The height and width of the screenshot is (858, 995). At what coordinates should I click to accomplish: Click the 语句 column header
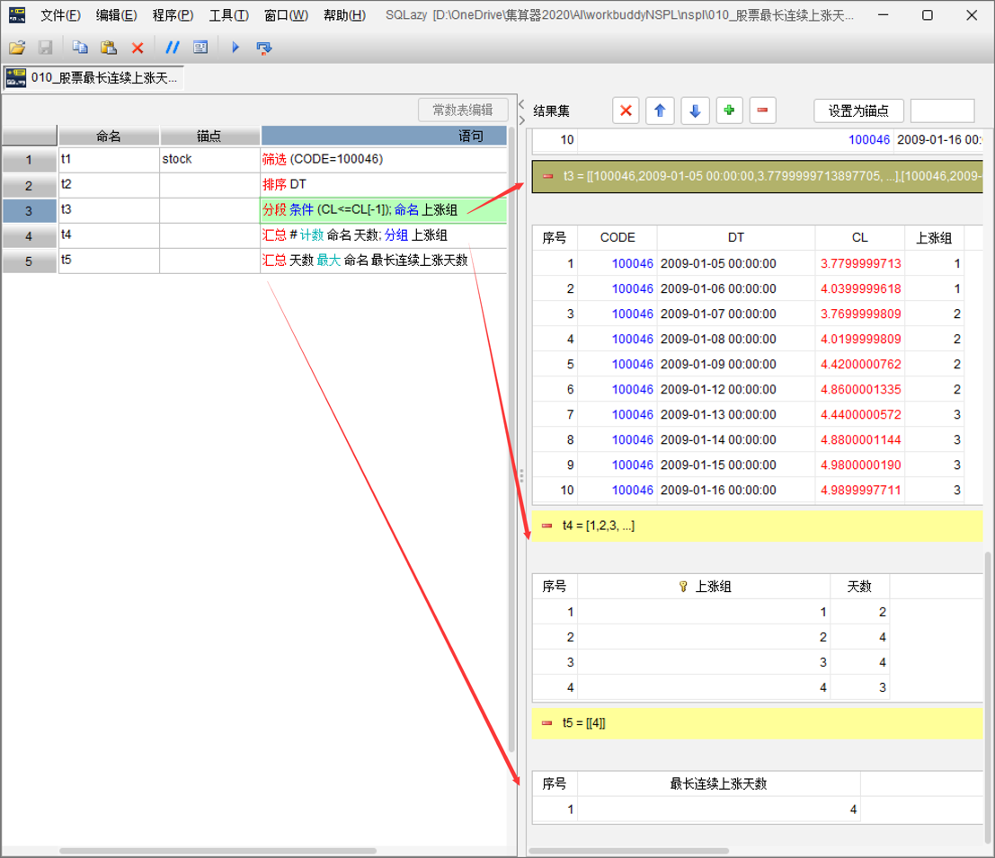384,136
